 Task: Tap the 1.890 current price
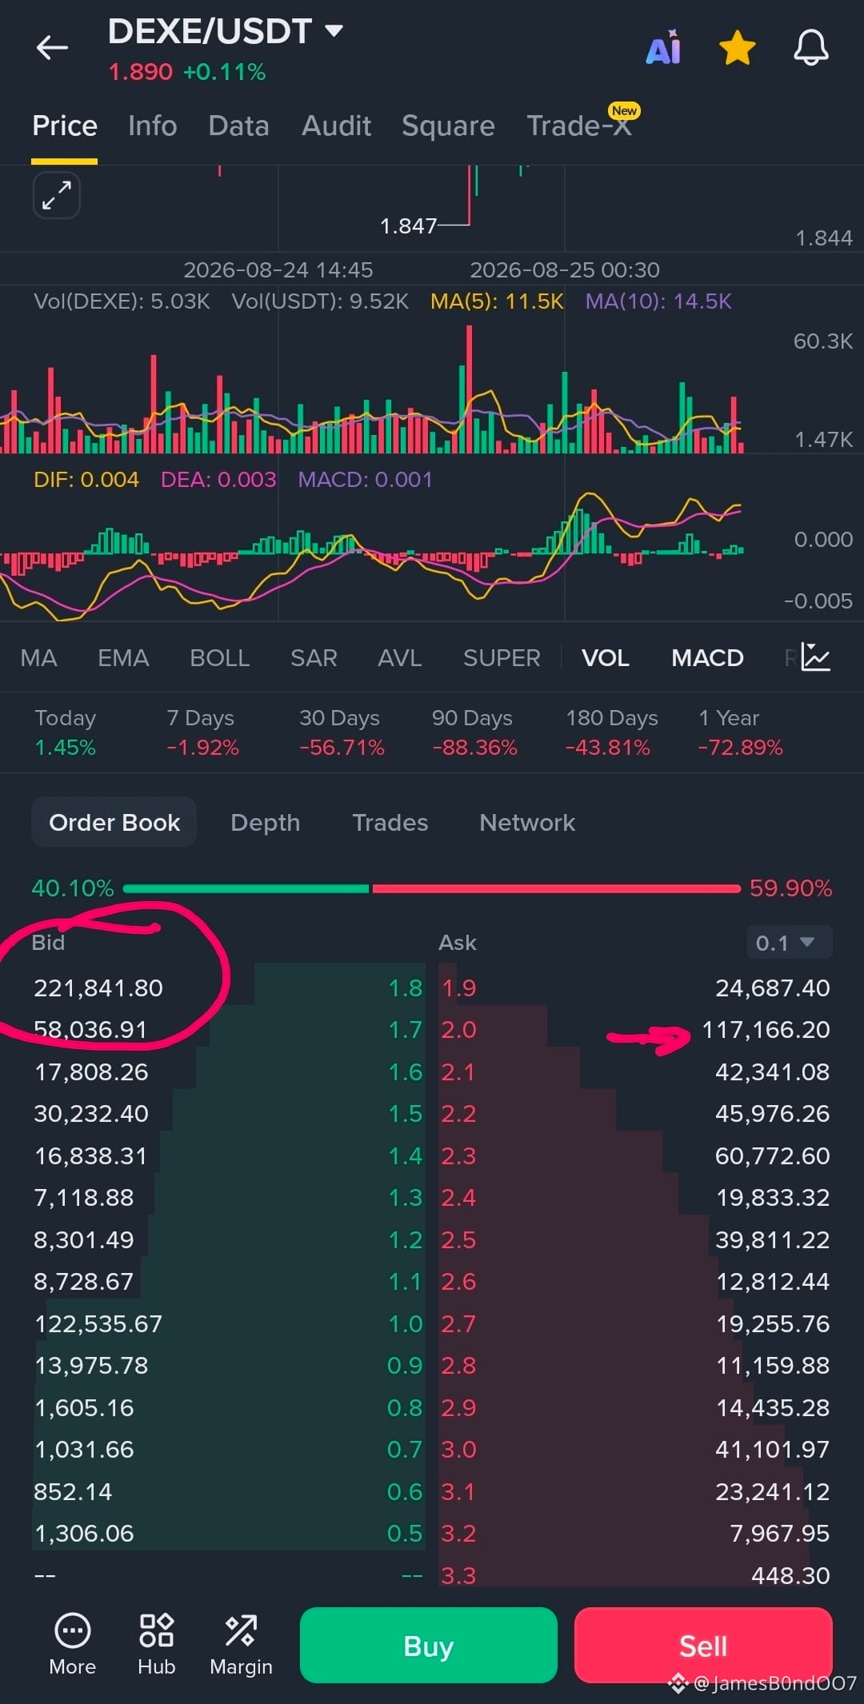pos(140,72)
